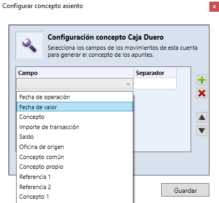The image size is (219, 203).
Task: Select Oficina de origen option
Action: coord(75,147)
